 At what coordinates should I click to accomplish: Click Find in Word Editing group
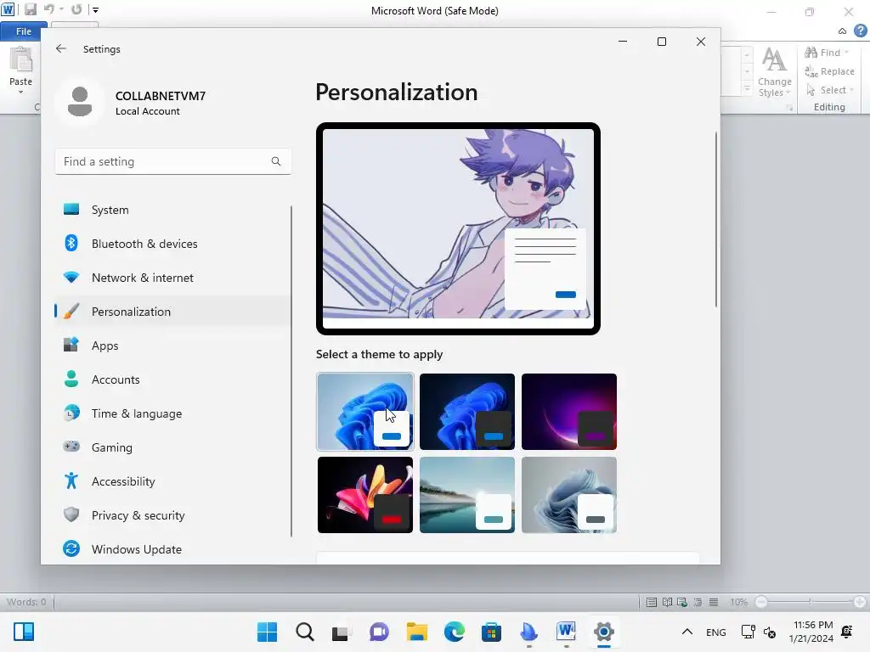coord(822,53)
